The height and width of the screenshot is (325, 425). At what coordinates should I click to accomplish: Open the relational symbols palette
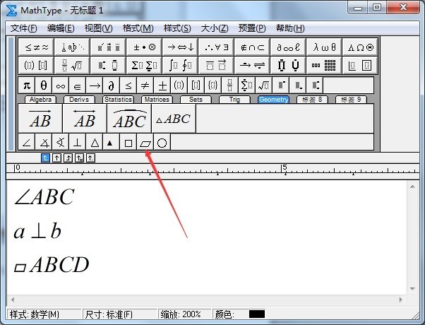tap(37, 47)
